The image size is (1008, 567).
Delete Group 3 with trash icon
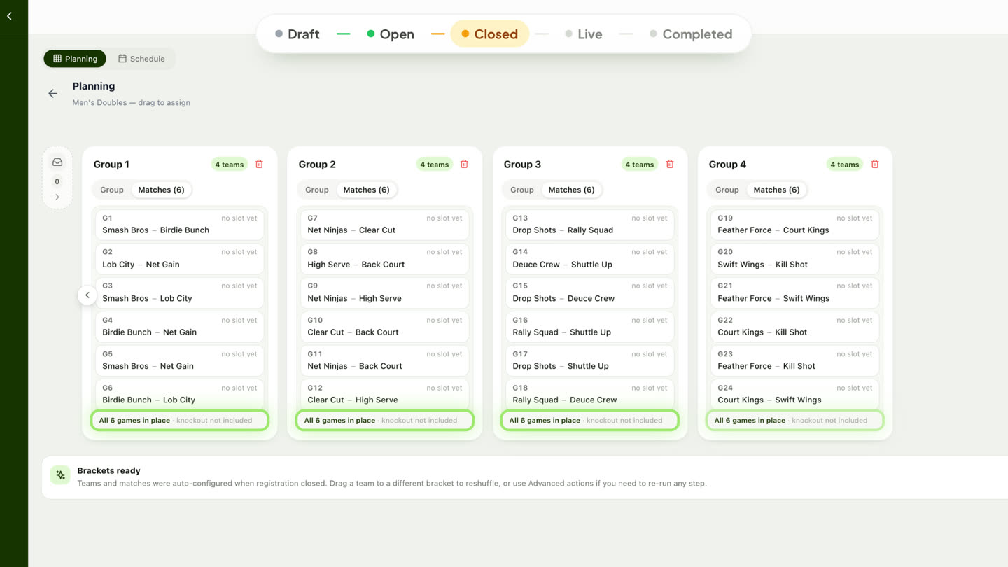(670, 164)
